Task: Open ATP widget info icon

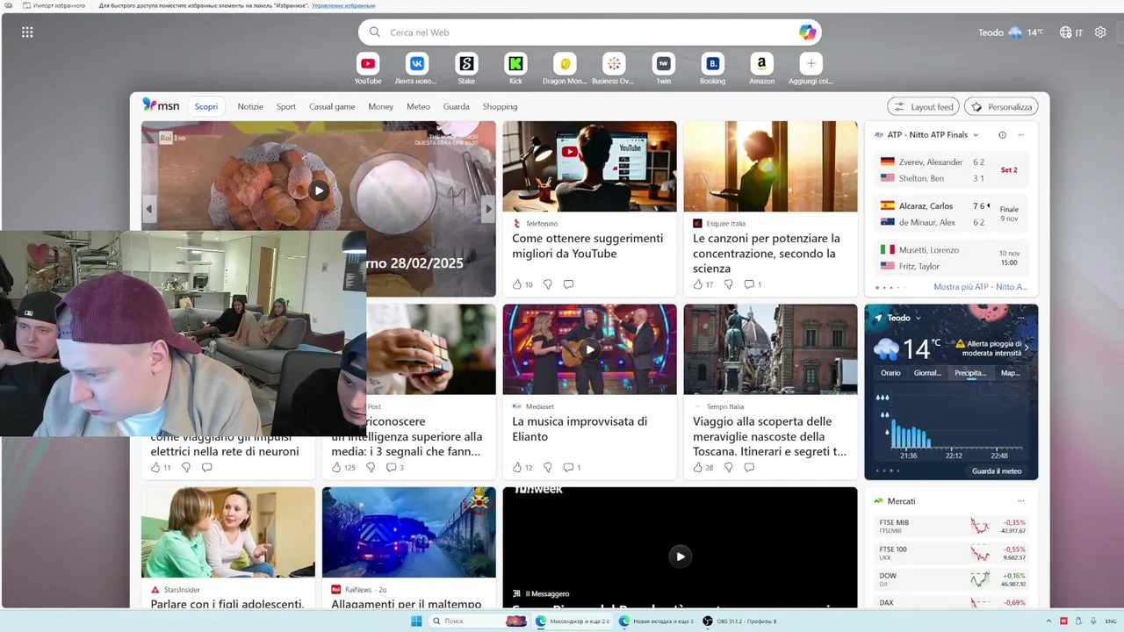Action: tap(1002, 135)
